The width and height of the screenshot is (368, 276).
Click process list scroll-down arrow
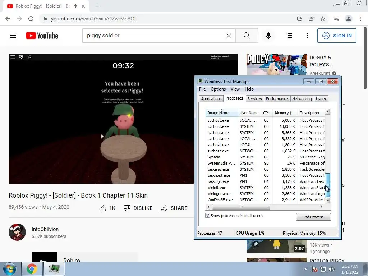pyautogui.click(x=328, y=201)
